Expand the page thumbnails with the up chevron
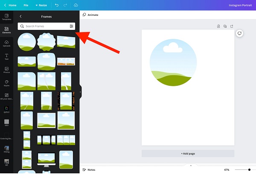 click(191, 166)
